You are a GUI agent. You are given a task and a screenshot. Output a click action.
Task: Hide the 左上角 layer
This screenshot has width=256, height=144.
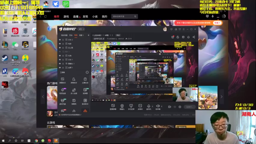(x=60, y=48)
